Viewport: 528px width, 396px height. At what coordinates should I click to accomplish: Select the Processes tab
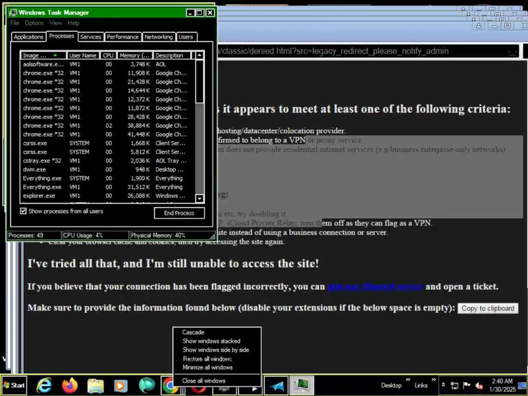click(x=62, y=36)
